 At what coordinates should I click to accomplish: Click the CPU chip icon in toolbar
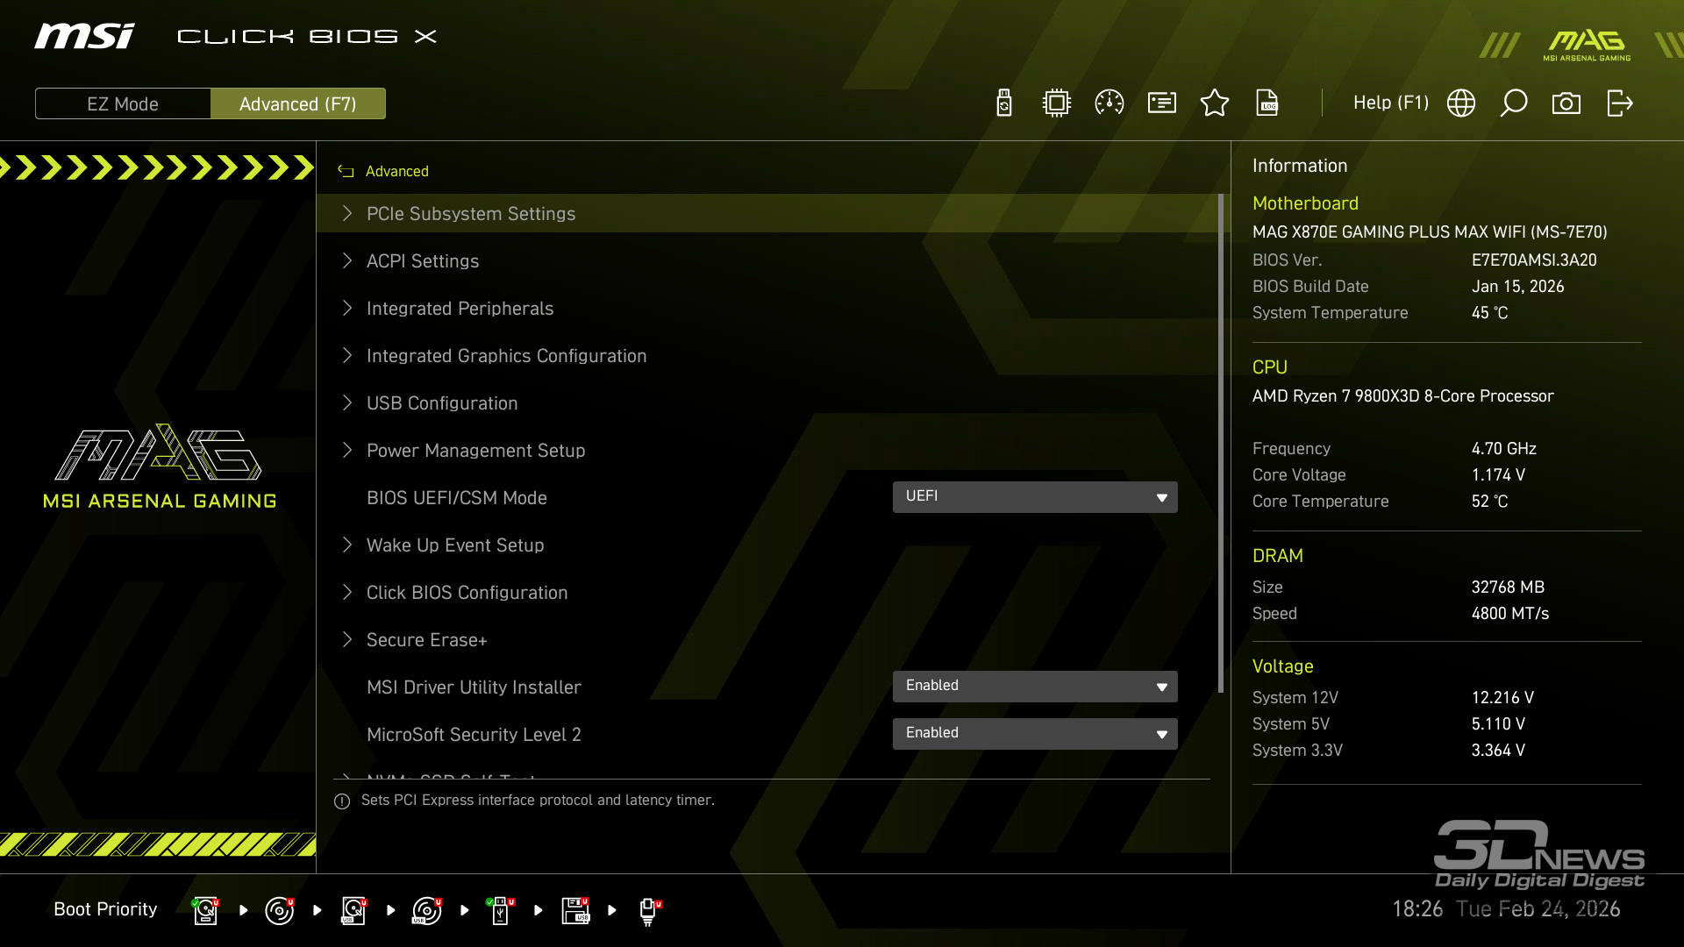tap(1057, 103)
